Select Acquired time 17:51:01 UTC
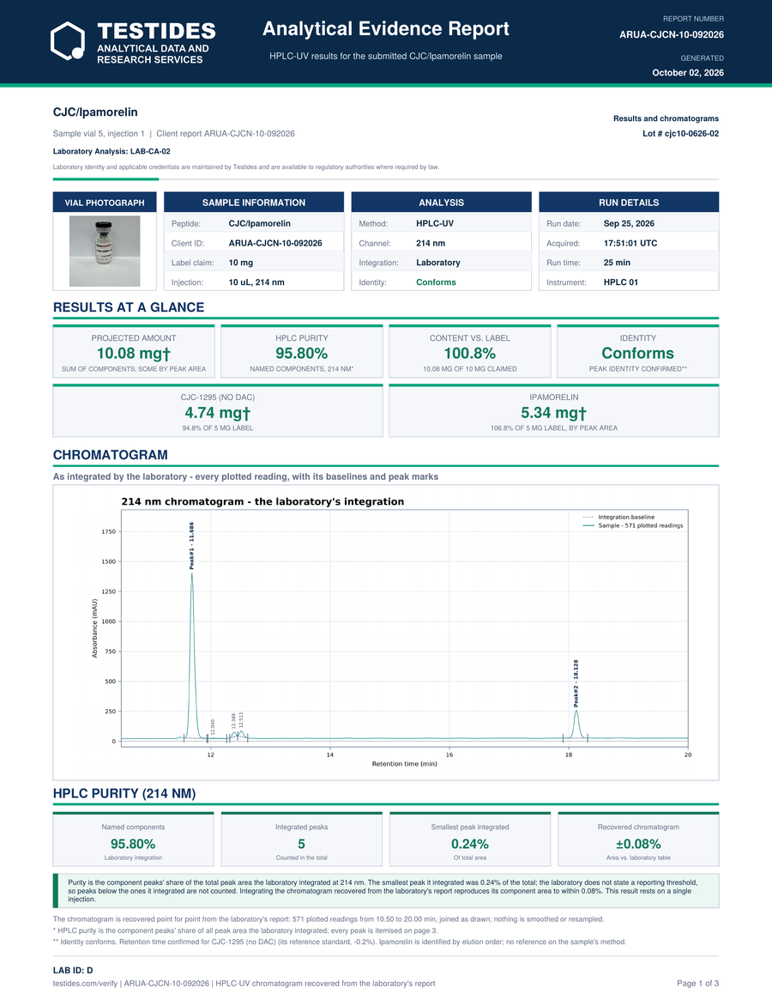The width and height of the screenshot is (772, 1000). (x=630, y=243)
